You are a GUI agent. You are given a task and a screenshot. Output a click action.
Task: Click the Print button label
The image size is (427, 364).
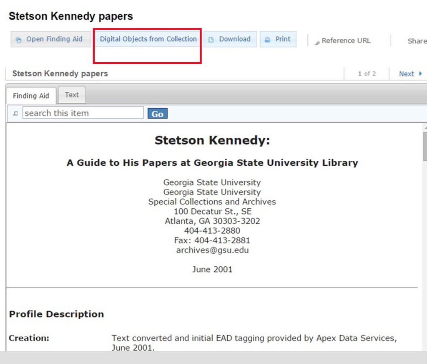[x=283, y=39]
